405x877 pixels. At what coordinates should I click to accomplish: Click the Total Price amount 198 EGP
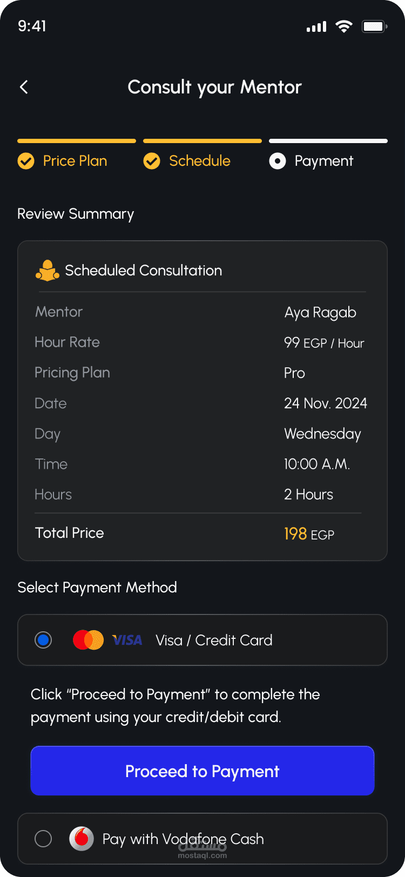[309, 534]
